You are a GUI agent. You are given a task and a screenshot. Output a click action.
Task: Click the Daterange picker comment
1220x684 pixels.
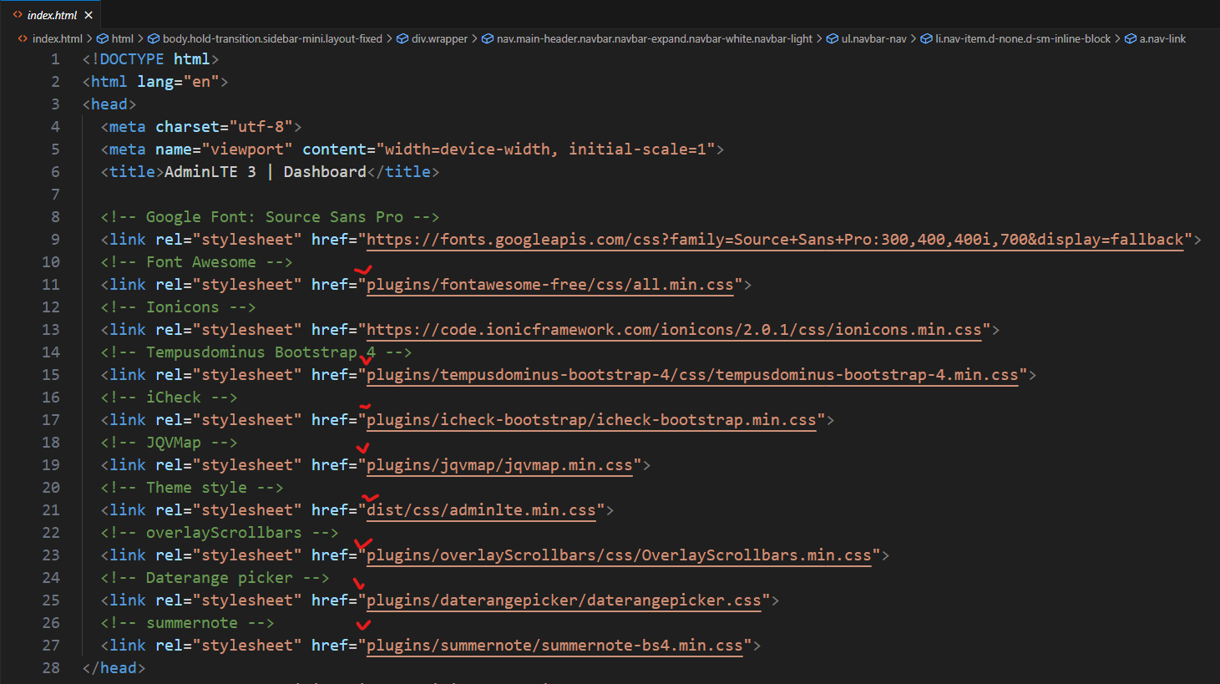tap(215, 578)
